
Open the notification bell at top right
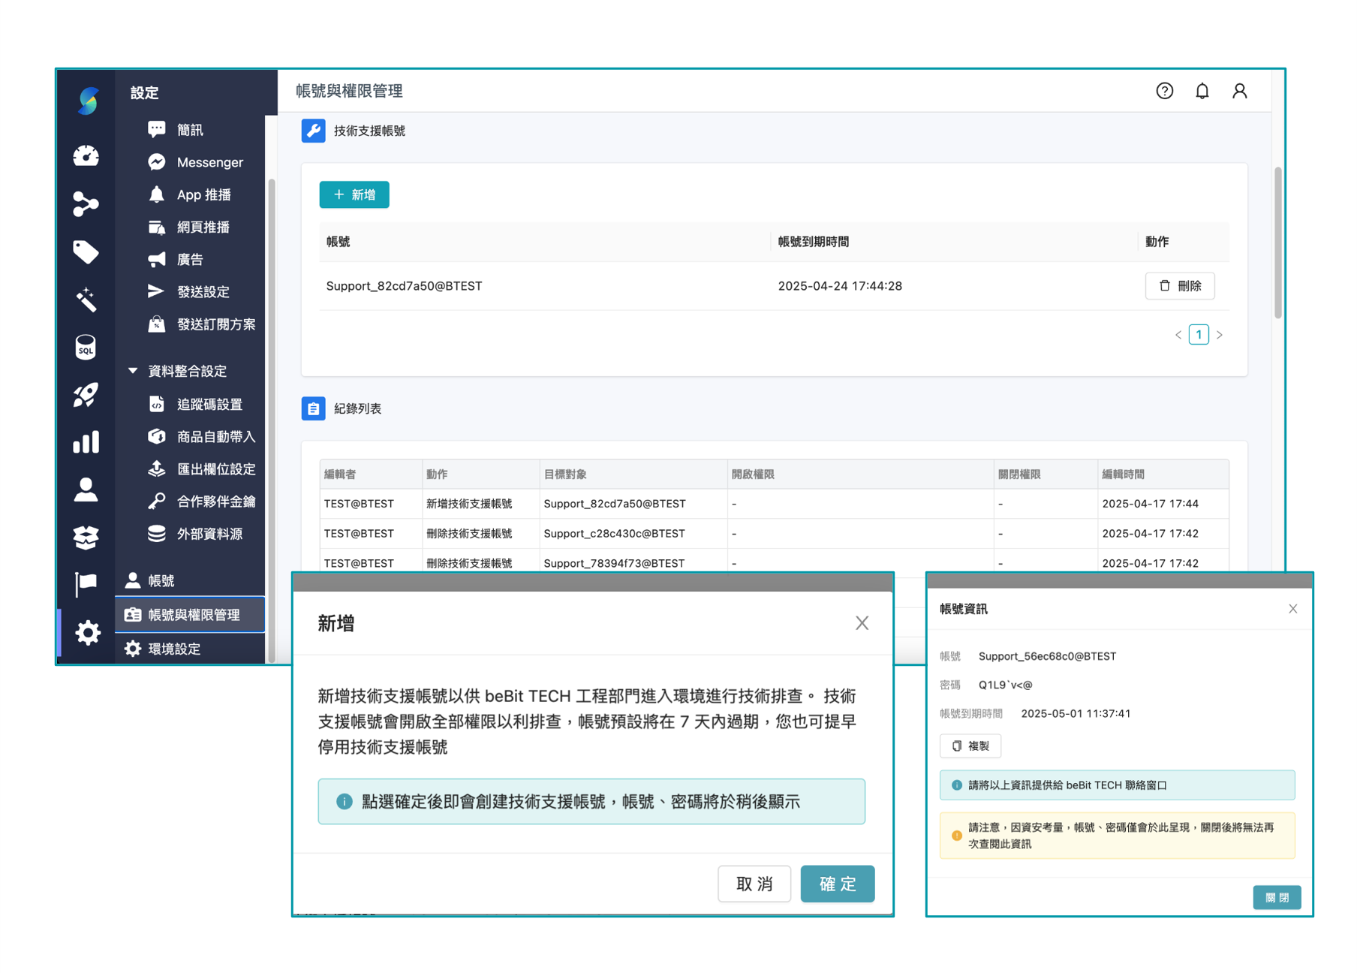click(x=1202, y=91)
